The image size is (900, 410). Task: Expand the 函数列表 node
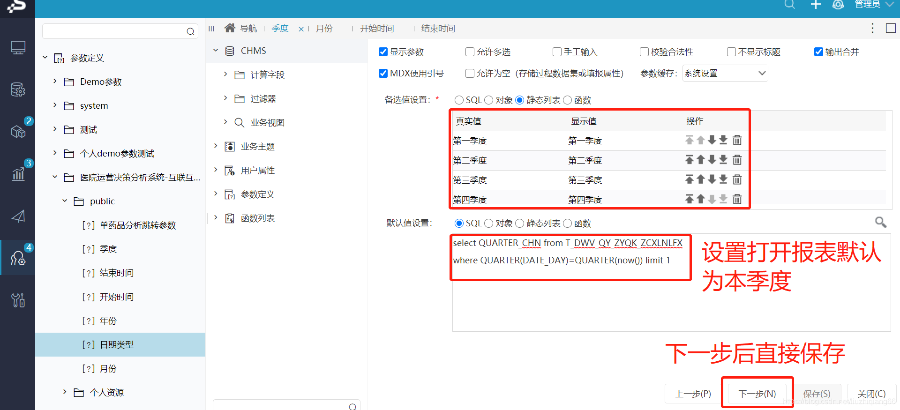[216, 217]
